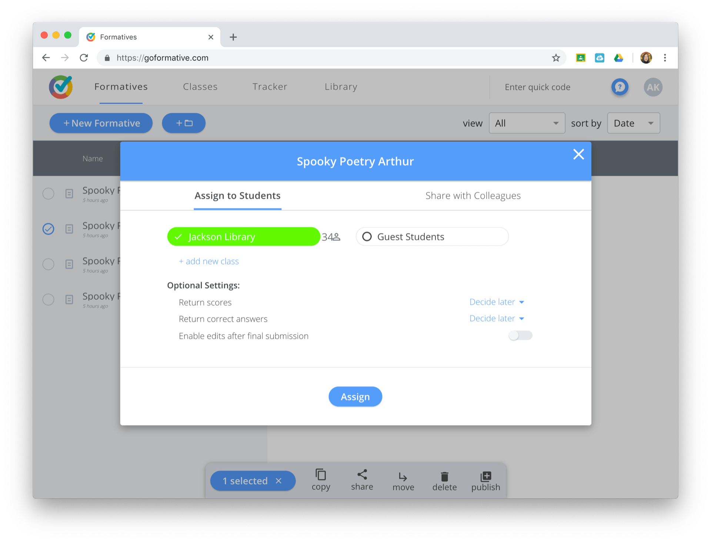Switch to Share with Colleagues tab
Screen dimensions: 711x542
click(x=473, y=196)
